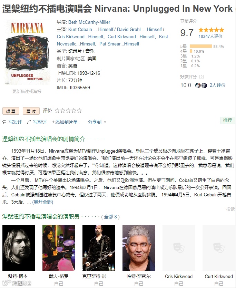Give a five-star rating
The image size is (236, 288).
[79, 111]
